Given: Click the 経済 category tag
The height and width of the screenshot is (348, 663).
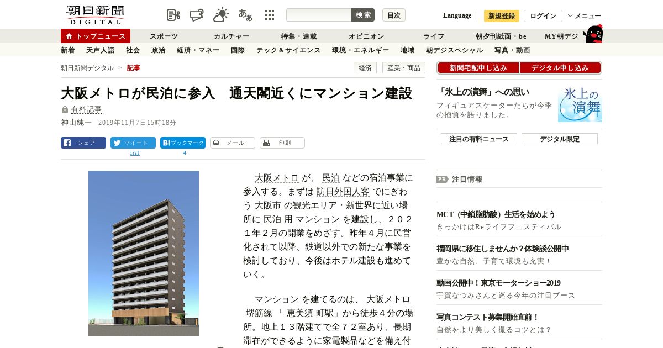Looking at the screenshot, I should point(365,68).
